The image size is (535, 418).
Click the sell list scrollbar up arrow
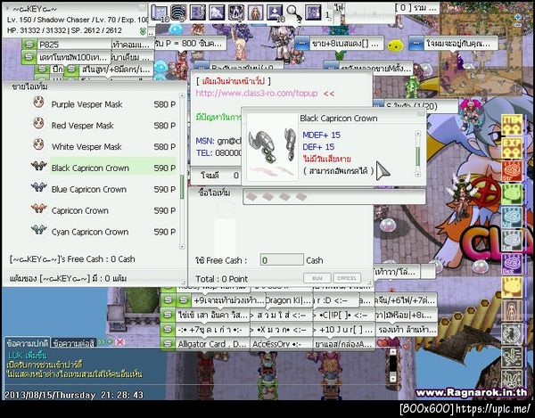[182, 95]
